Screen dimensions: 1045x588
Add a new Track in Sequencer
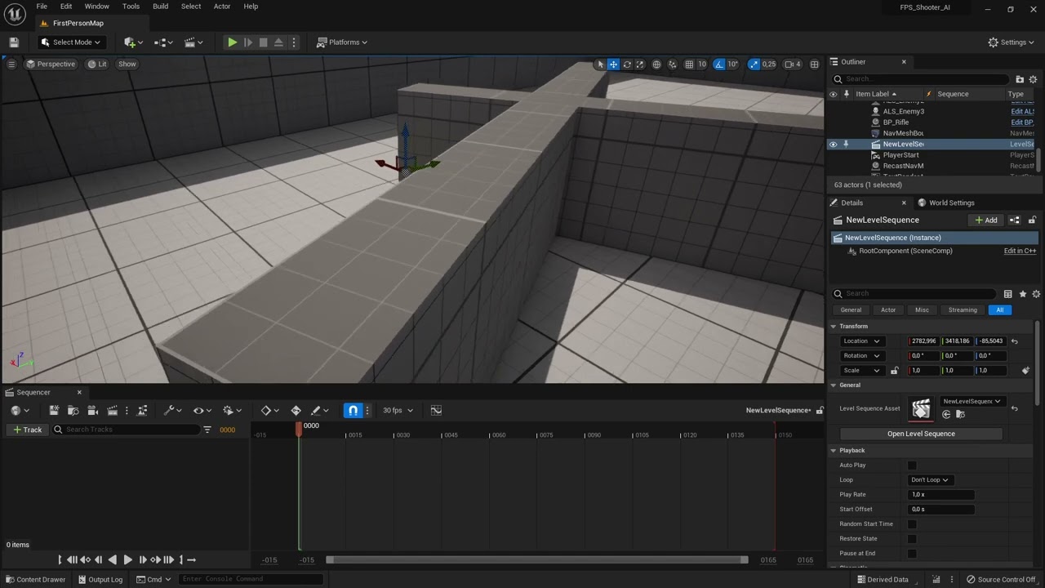tap(27, 430)
